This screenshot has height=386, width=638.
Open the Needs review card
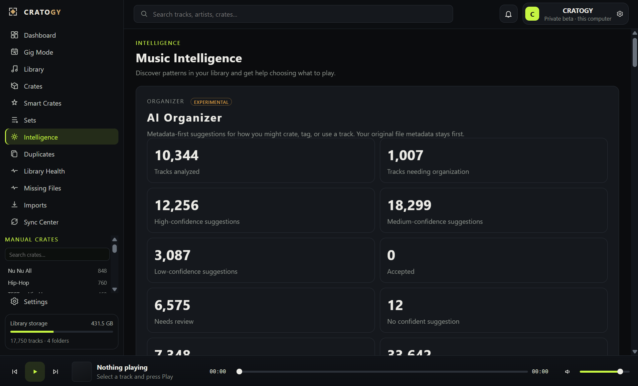[x=261, y=310]
